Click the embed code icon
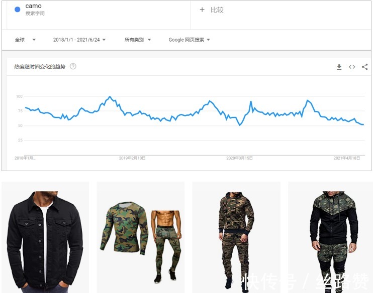 (x=352, y=67)
